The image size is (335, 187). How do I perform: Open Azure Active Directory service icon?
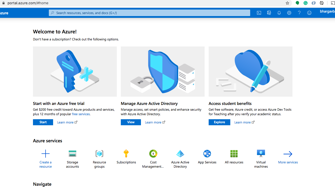(180, 154)
